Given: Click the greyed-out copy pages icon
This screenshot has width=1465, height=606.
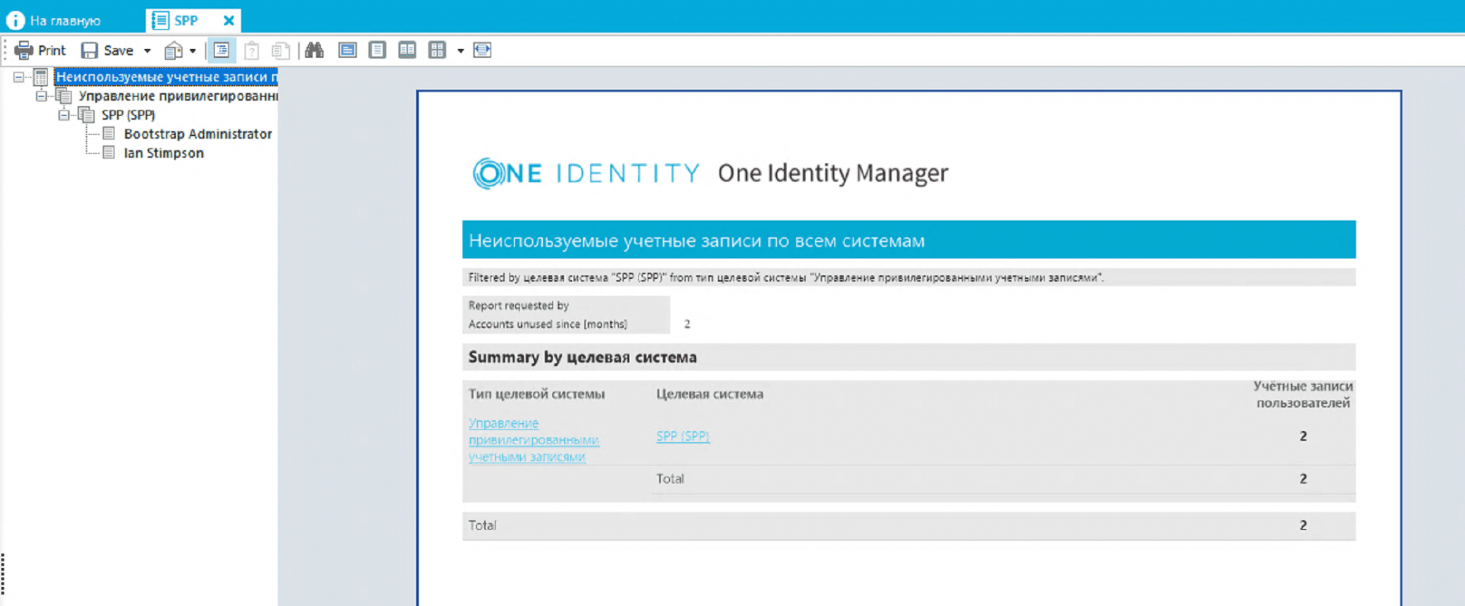Looking at the screenshot, I should click(281, 50).
